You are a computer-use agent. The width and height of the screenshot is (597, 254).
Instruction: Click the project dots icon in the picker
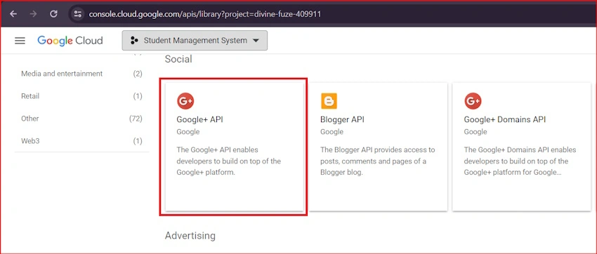(134, 40)
